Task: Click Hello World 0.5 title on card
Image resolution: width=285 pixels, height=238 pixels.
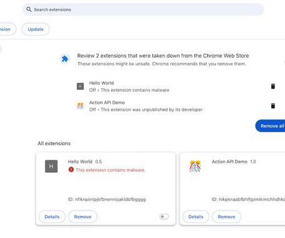Action: tap(85, 162)
